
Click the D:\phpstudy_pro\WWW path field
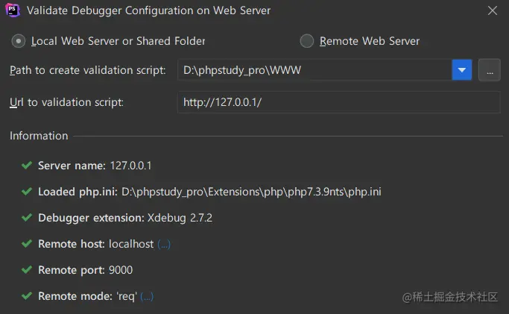pyautogui.click(x=314, y=70)
